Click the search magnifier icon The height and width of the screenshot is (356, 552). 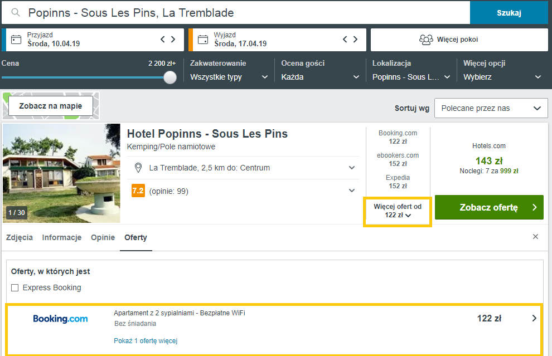16,12
